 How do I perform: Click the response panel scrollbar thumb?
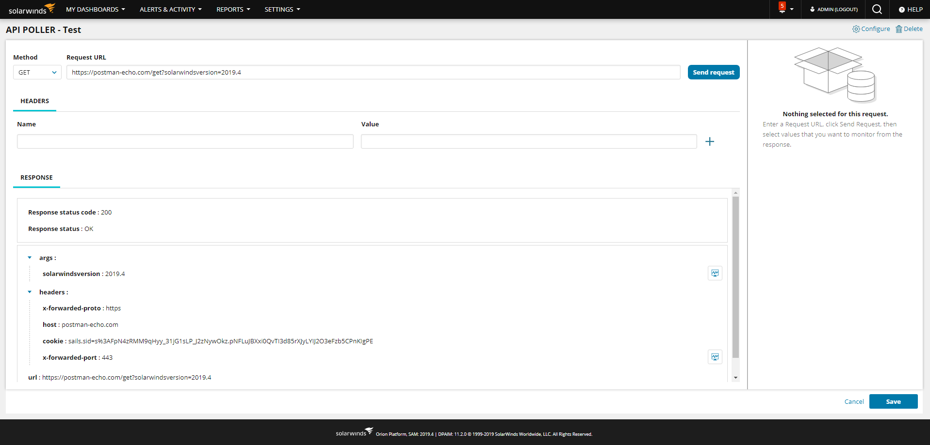pos(735,277)
